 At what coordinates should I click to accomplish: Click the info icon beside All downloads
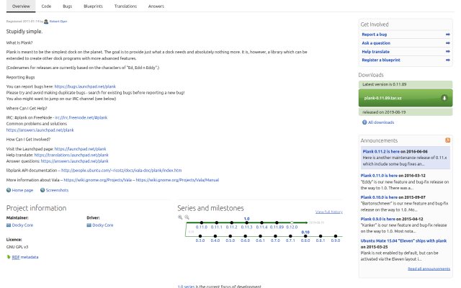click(364, 122)
